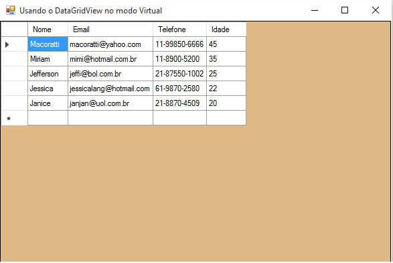Select cell janjan@uol.com.br
This screenshot has height=263, width=393.
(x=110, y=103)
